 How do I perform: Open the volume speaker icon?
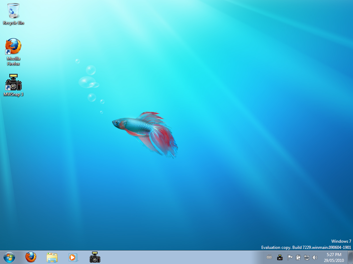[315, 257]
